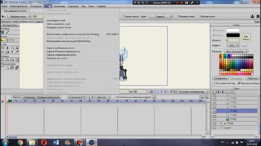Open the Эффект <нет> dropdown
Viewport: 261px width, 146px height.
point(233,45)
